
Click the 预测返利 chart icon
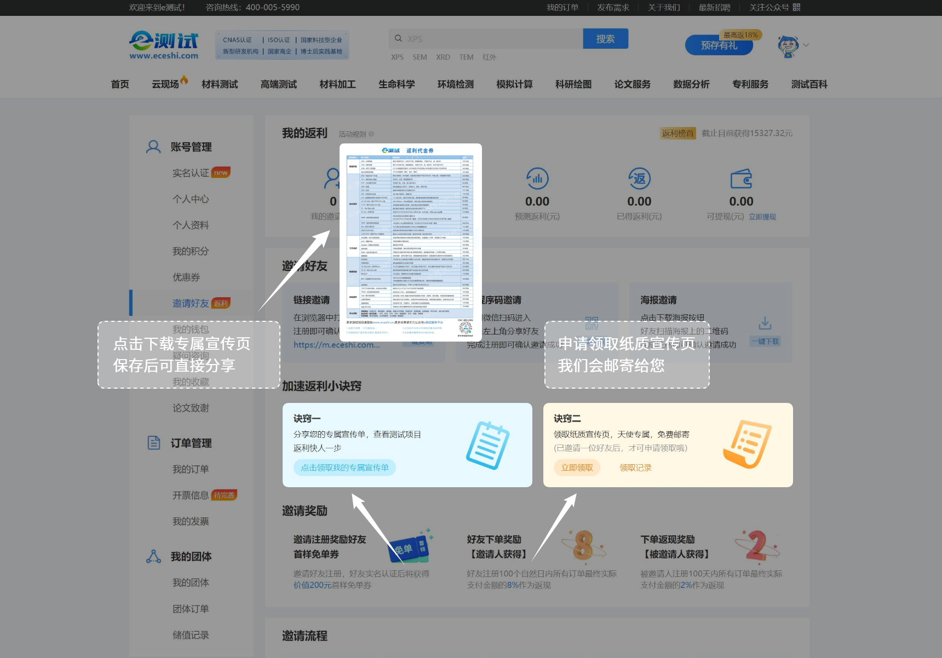point(537,178)
